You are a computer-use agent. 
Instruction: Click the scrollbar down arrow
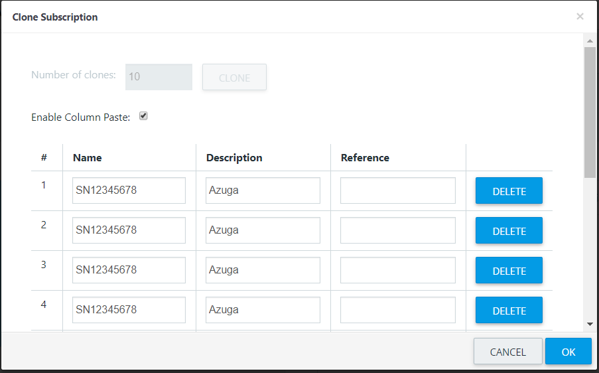590,324
